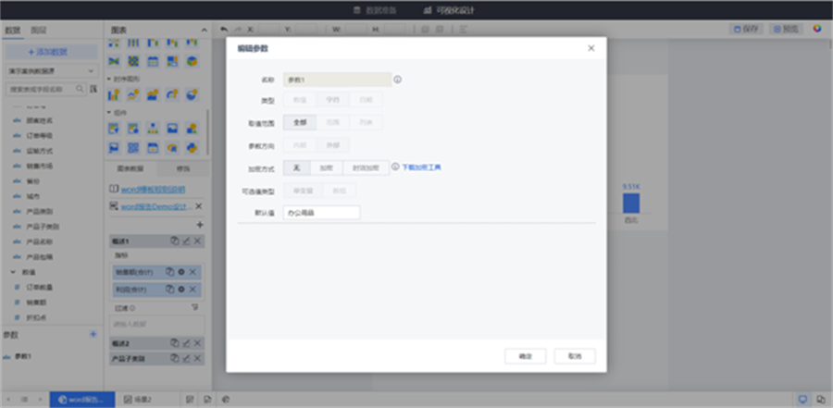The height and width of the screenshot is (408, 833).
Task: Click the 默认值 input field
Action: pyautogui.click(x=321, y=213)
